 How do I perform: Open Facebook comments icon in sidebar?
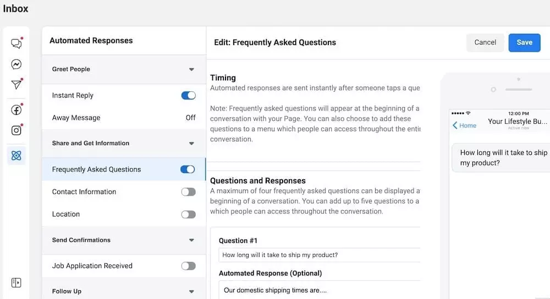pos(16,110)
